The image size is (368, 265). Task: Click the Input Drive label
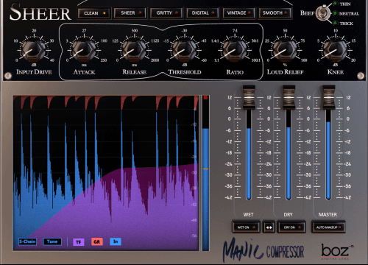(34, 72)
